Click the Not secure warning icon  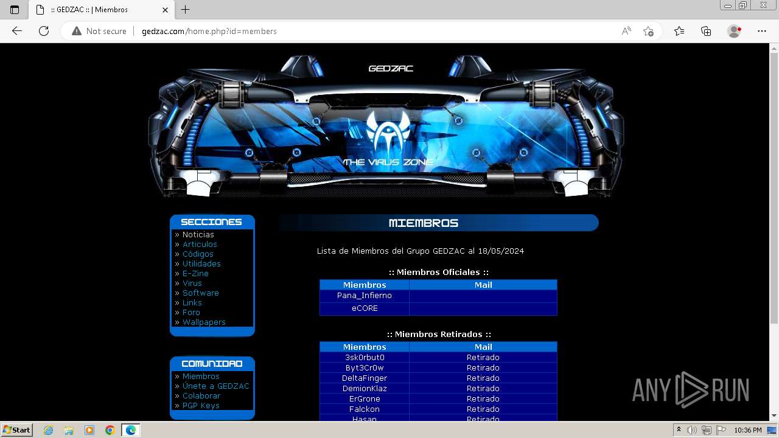pyautogui.click(x=77, y=31)
